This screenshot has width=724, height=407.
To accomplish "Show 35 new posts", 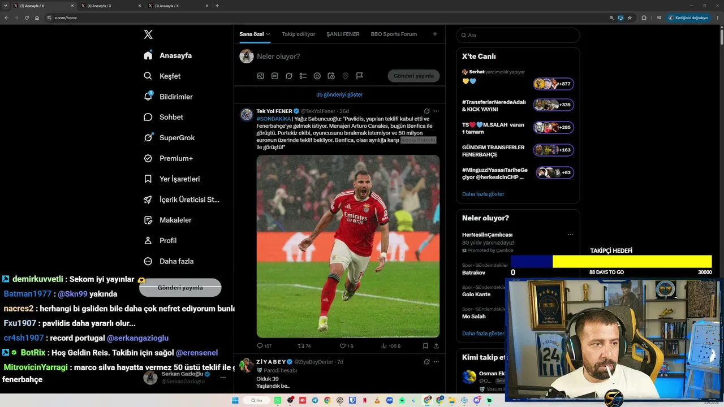I will (339, 94).
